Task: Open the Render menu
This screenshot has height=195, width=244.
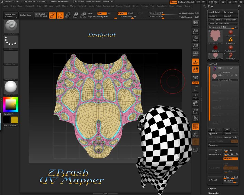Action: tap(119, 6)
